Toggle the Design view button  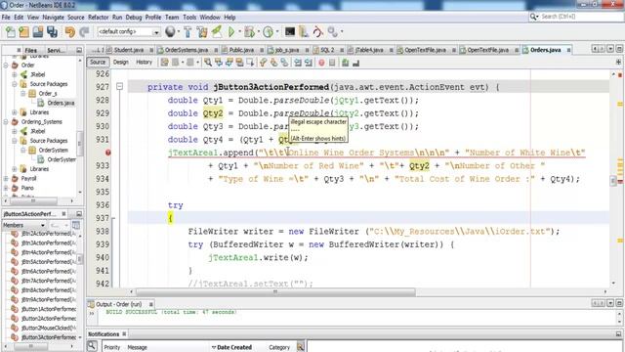121,63
